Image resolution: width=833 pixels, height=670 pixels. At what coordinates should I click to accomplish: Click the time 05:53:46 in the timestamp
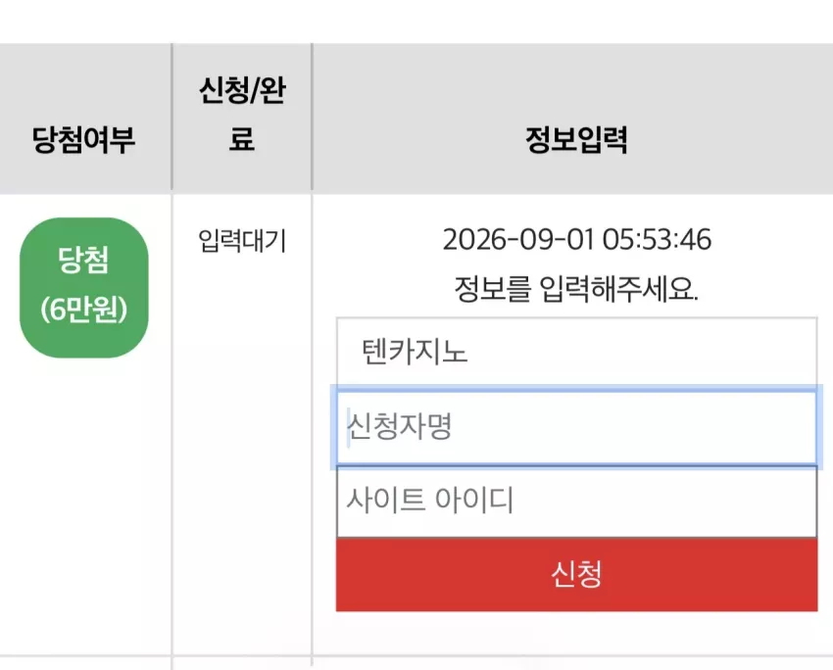[x=657, y=239]
